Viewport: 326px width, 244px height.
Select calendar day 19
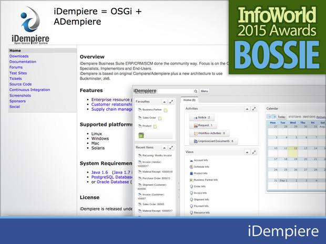point(293,162)
